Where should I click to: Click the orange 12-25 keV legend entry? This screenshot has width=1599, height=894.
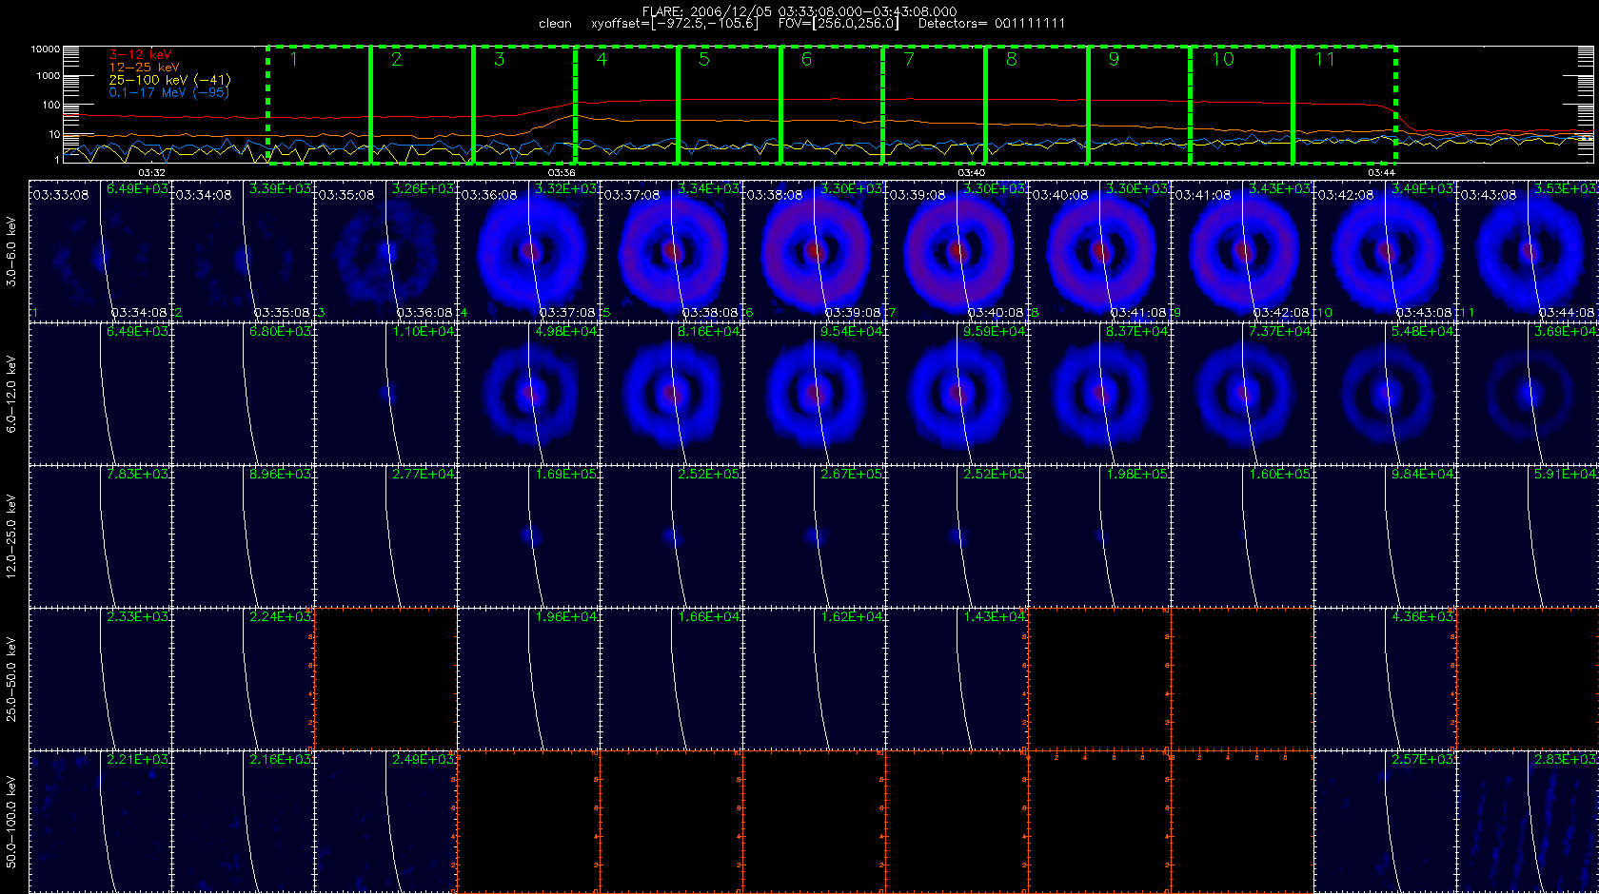pos(144,68)
